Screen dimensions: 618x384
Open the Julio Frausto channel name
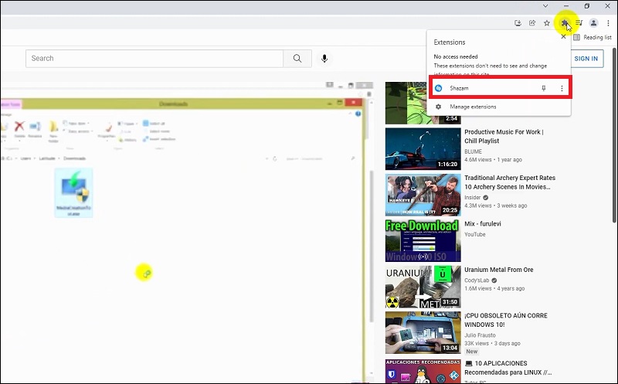tap(480, 335)
